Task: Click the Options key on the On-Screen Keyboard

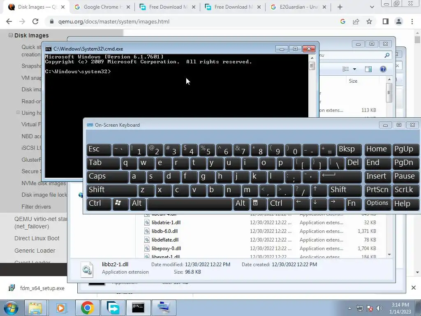Action: (x=378, y=204)
